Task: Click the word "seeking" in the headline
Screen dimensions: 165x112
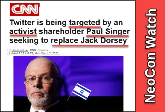Action: tap(24, 41)
